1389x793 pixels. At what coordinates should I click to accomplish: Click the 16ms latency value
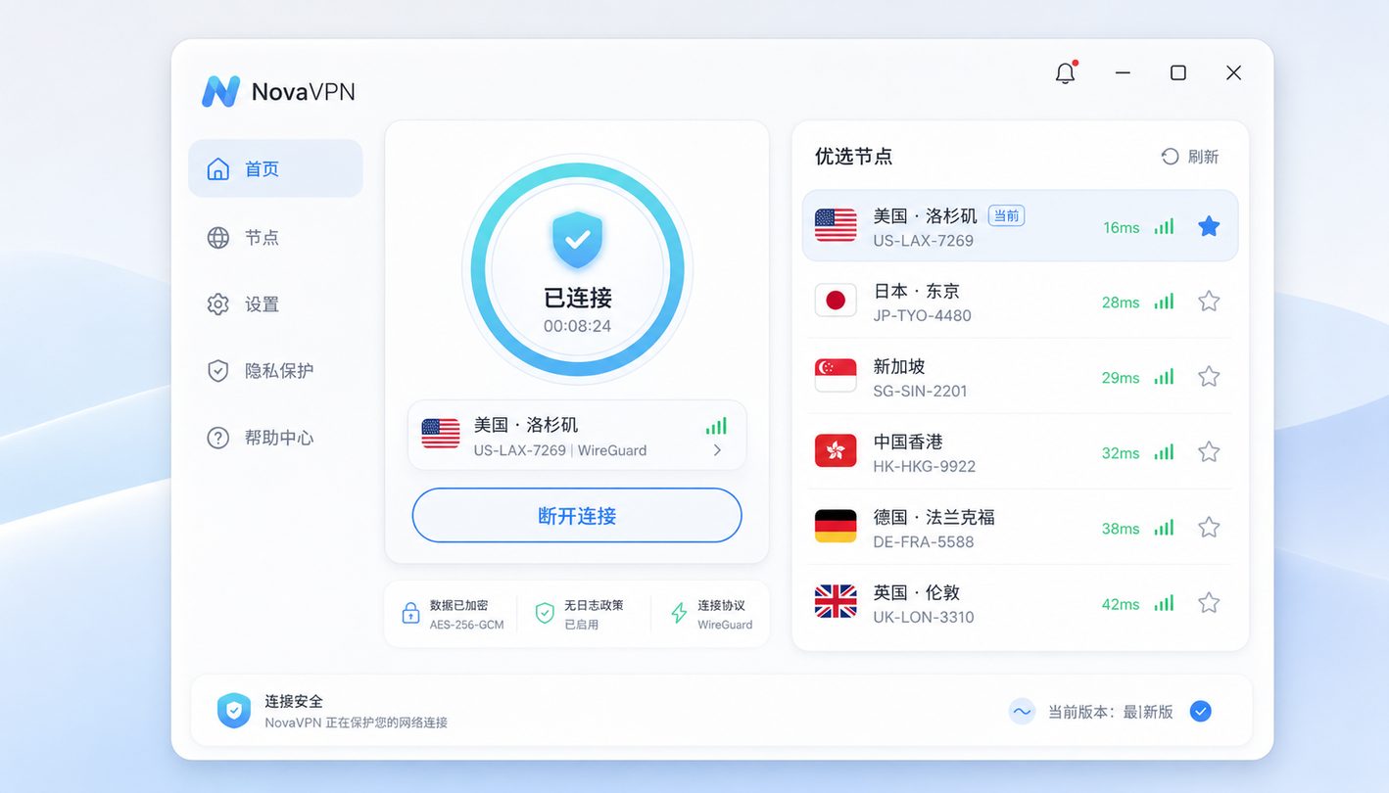1121,227
